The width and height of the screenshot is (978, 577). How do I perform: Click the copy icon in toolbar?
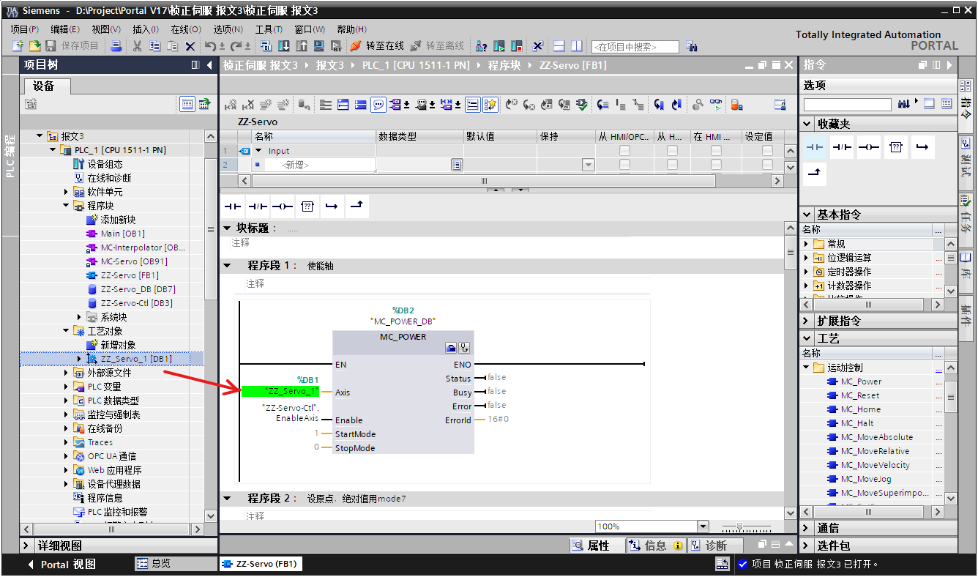(x=155, y=46)
